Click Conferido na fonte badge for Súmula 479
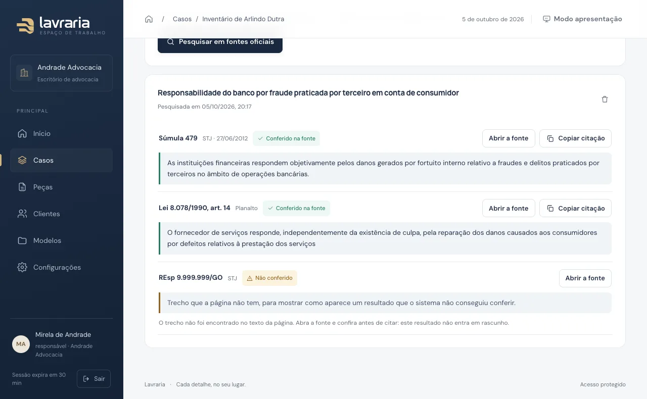Viewport: 647px width, 399px height. coord(286,138)
